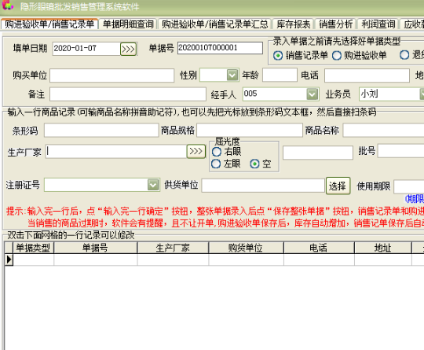Click the >>> lookup button beside 生产厂家
The height and width of the screenshot is (350, 424).
pos(196,151)
